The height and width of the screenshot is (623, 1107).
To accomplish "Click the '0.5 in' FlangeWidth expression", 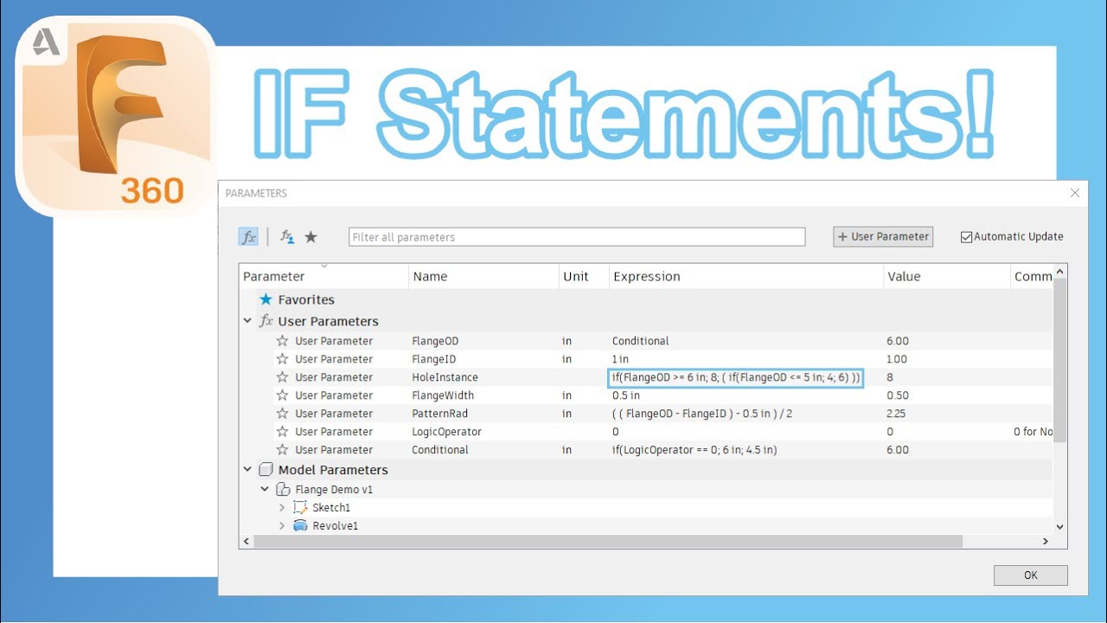I will point(626,395).
